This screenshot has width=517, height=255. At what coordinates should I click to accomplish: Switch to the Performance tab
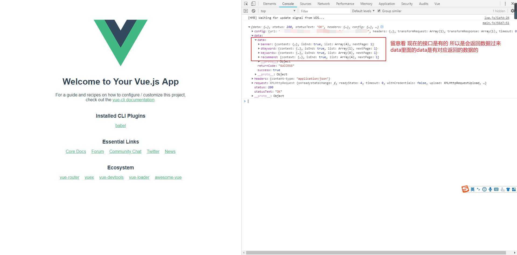[x=345, y=4]
